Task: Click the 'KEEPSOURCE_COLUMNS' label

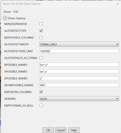Action: pos(19,37)
